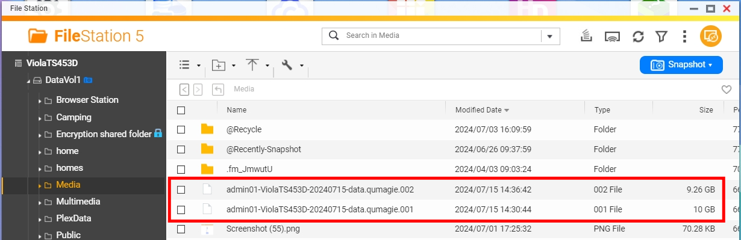This screenshot has height=240, width=741.
Task: Click the lock icon on Encryption shared folder
Action: click(158, 134)
